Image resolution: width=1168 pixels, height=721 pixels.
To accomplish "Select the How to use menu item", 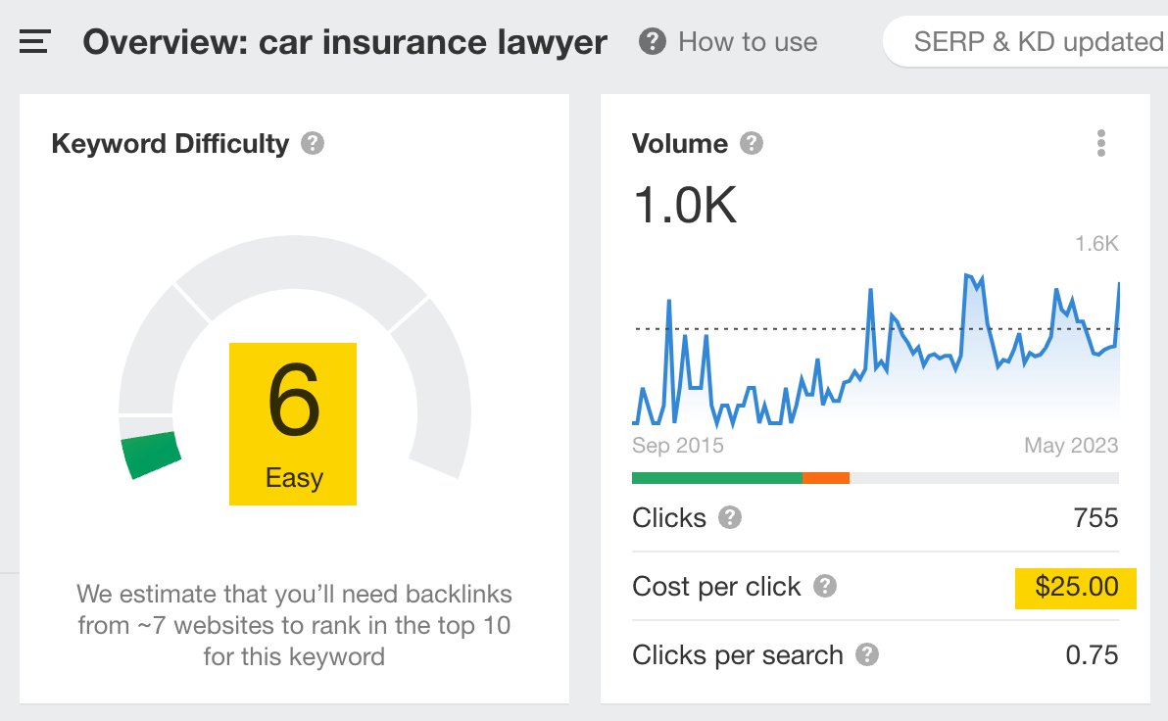I will (x=751, y=41).
